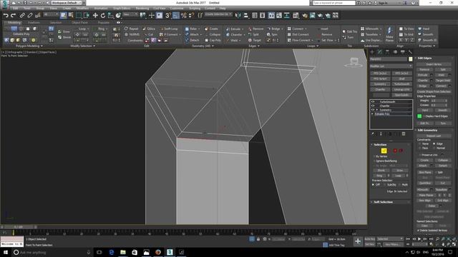Click the Mirror tool icon
Viewport: 458px width, 257px height.
click(238, 16)
